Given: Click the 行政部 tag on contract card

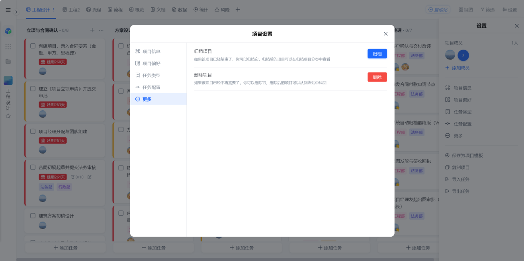Looking at the screenshot, I should tap(64, 187).
